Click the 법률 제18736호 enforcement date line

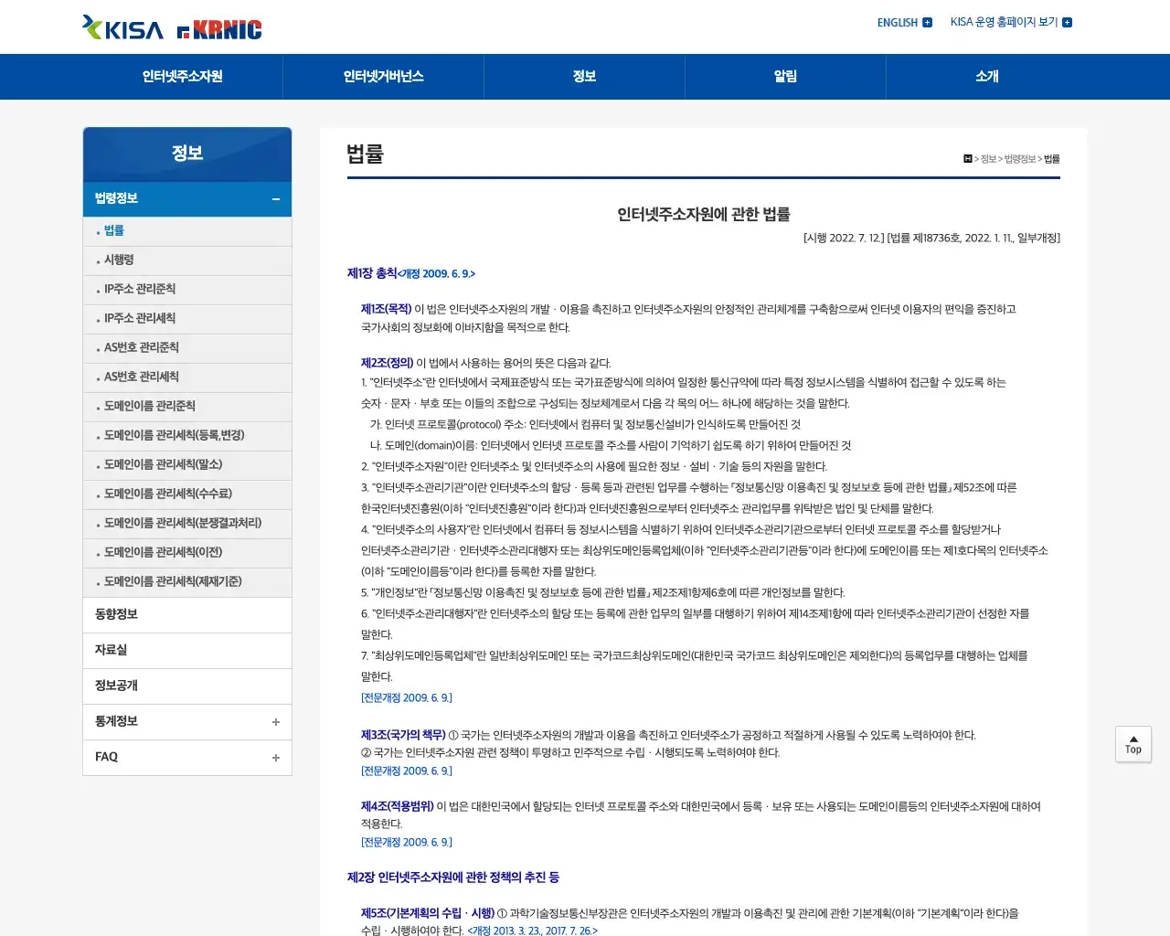[931, 238]
